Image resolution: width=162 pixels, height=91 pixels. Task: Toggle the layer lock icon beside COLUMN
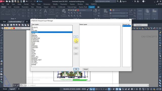tap(12, 28)
